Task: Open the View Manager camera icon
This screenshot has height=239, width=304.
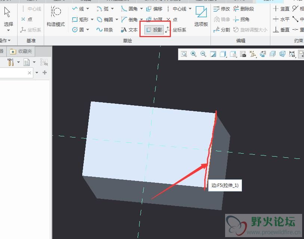Action: pos(243,54)
